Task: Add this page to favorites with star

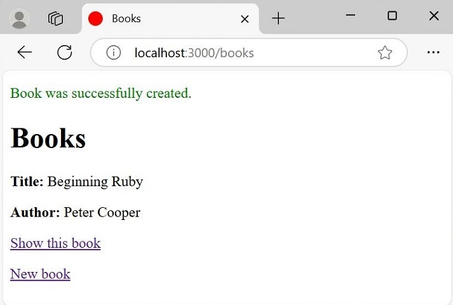Action: pos(385,53)
